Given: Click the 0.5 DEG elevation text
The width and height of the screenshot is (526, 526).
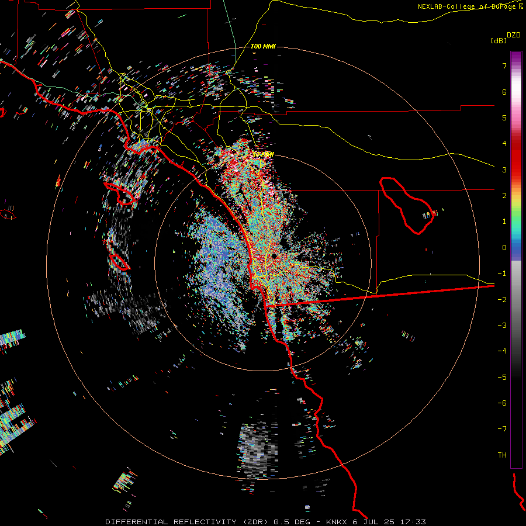Looking at the screenshot, I should tap(292, 522).
